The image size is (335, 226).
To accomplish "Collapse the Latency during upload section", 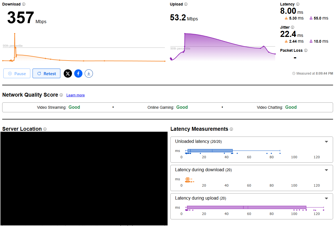I will click(326, 198).
